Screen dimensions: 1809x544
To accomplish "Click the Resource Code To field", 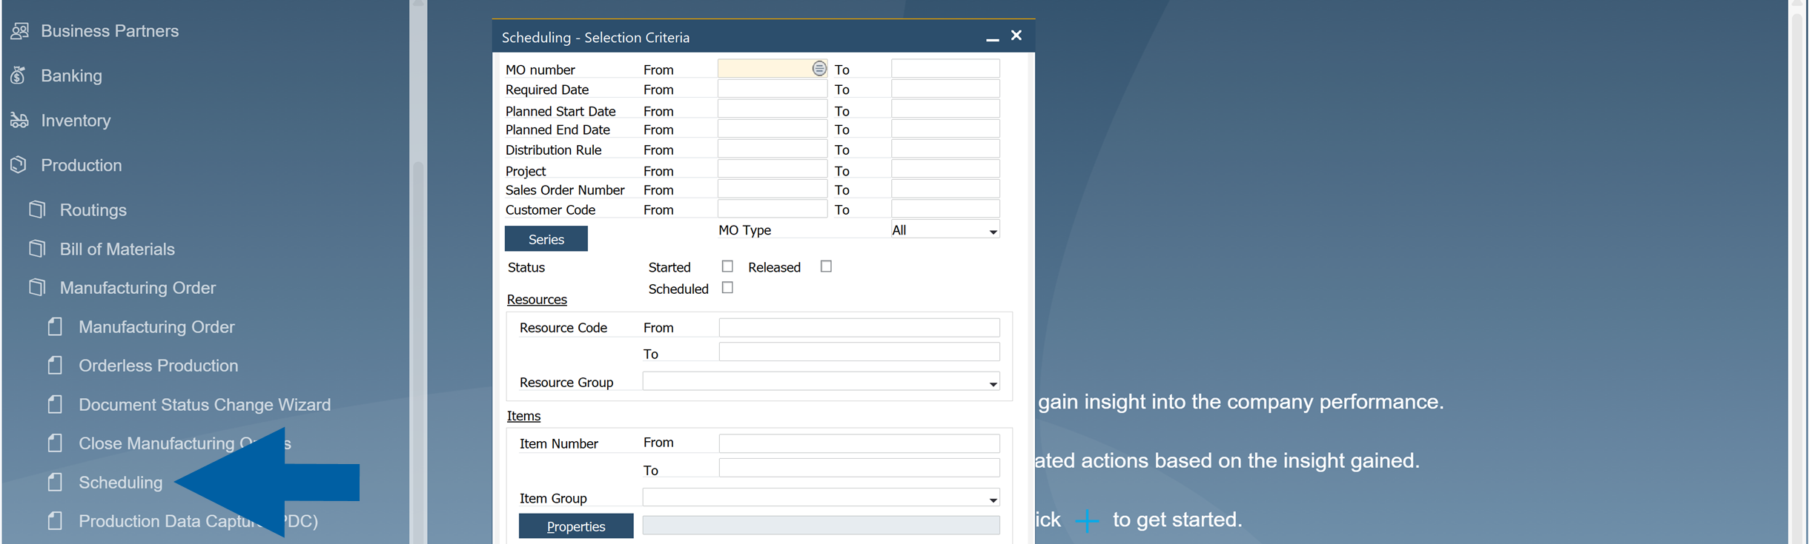I will pyautogui.click(x=859, y=352).
